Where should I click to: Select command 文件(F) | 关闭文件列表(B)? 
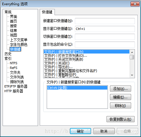tap(86, 59)
